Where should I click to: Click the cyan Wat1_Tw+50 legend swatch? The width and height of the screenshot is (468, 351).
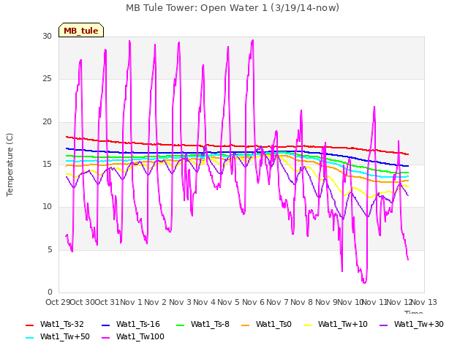tap(29, 338)
